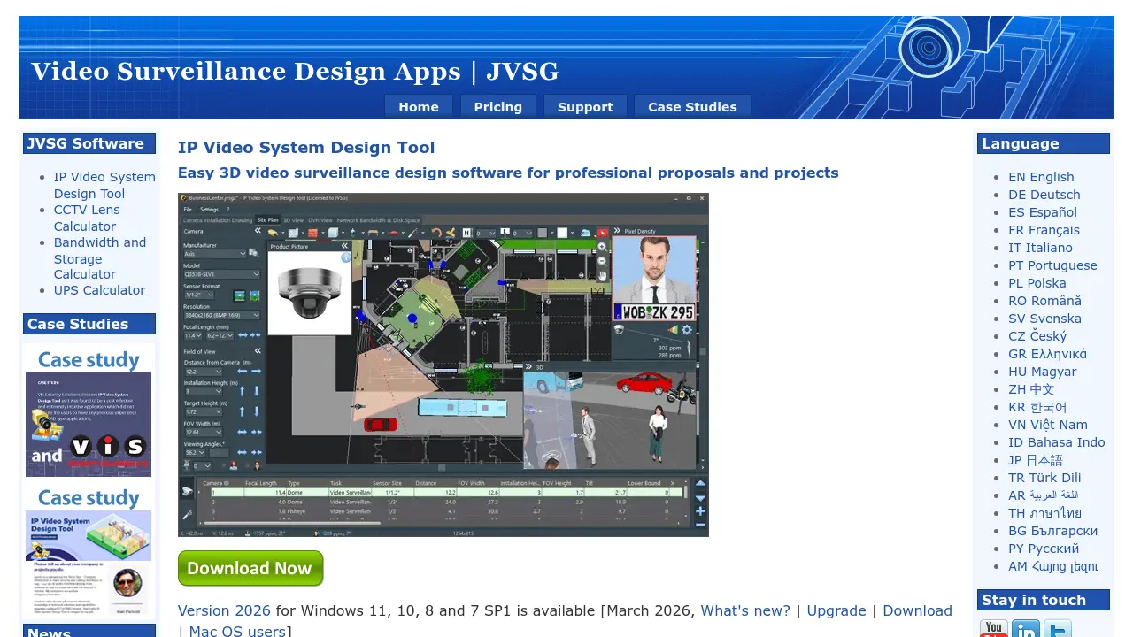Viewport: 1133px width, 637px height.
Task: Click the JVSG Software sidebar heading
Action: click(89, 143)
